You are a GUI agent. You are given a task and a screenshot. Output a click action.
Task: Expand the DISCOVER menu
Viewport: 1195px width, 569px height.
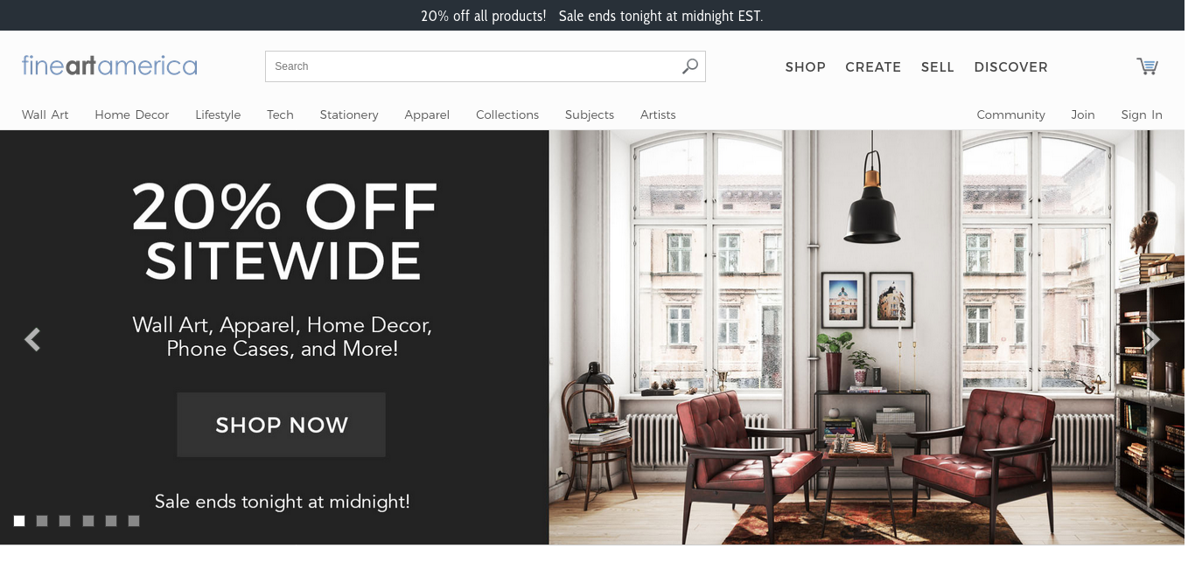coord(1010,67)
